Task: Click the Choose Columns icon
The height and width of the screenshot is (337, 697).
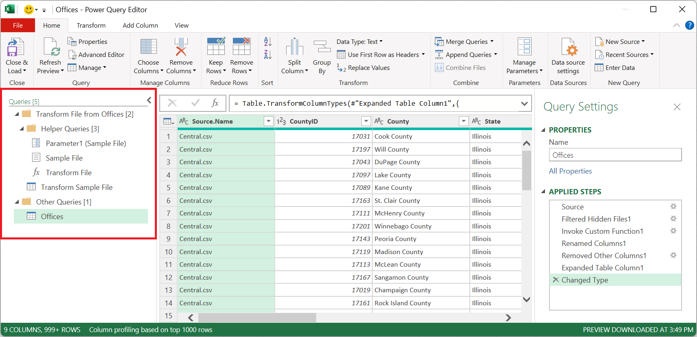Action: coord(149,47)
